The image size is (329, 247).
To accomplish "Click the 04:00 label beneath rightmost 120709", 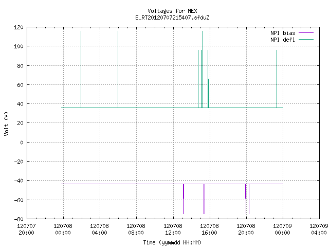I will pos(319,233).
